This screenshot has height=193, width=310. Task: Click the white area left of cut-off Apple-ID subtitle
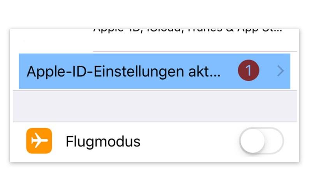click(x=51, y=39)
